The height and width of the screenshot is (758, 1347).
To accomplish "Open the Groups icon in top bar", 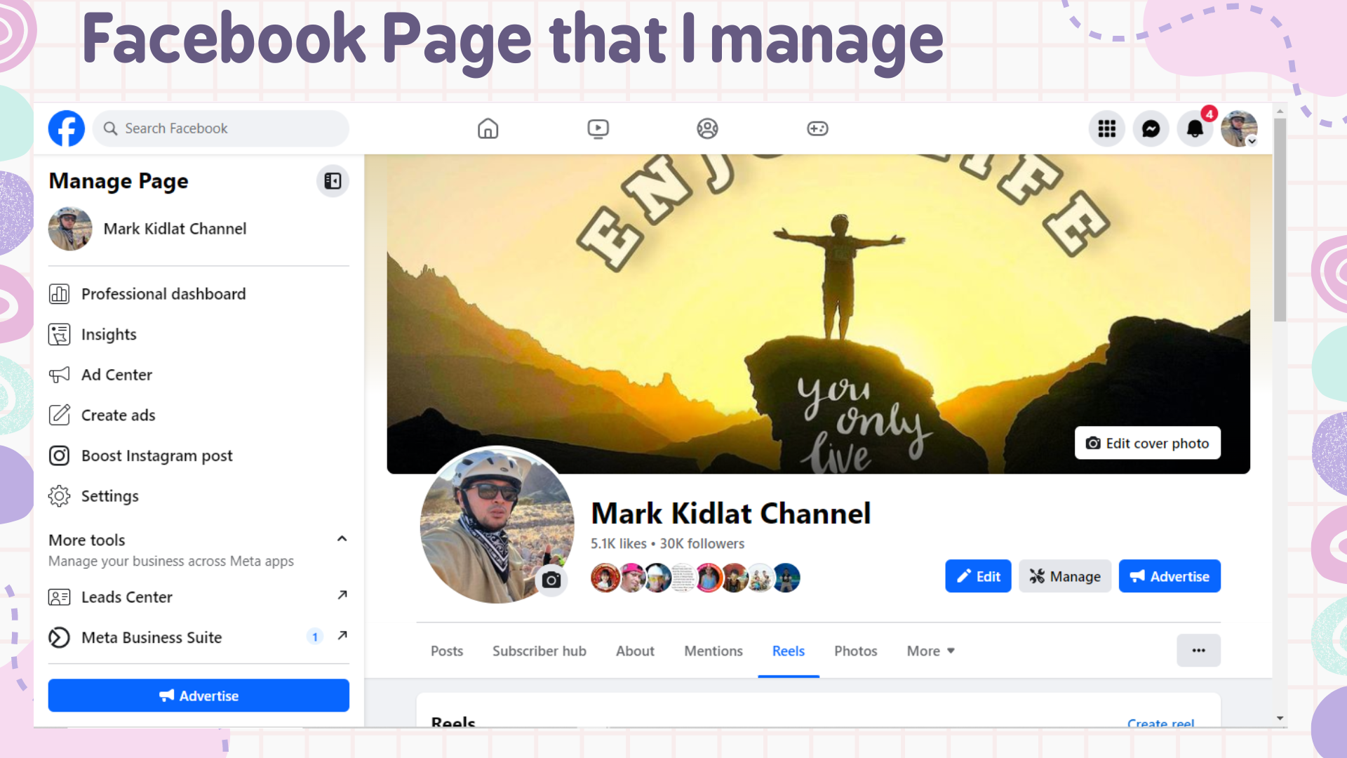I will (x=707, y=128).
